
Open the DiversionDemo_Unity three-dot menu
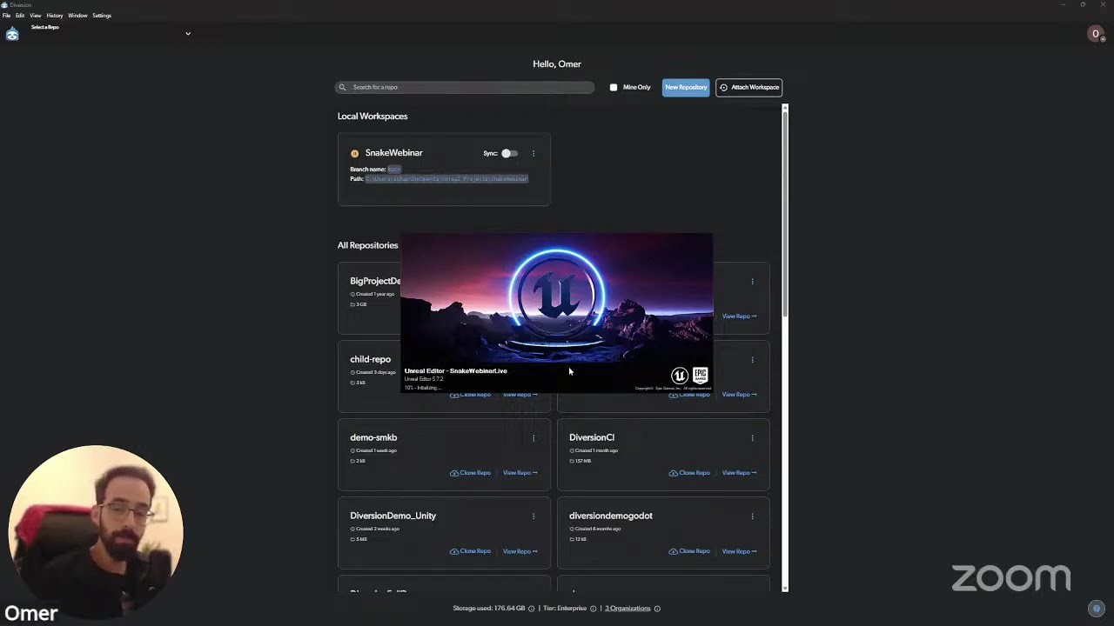pyautogui.click(x=534, y=516)
